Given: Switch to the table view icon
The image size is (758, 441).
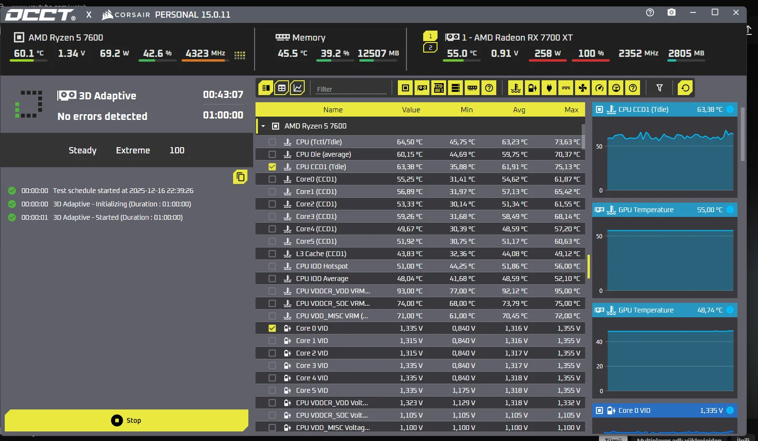Looking at the screenshot, I should (282, 88).
